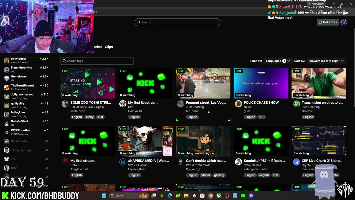Open kaprika_tbilisi streamer avatar

123,162
